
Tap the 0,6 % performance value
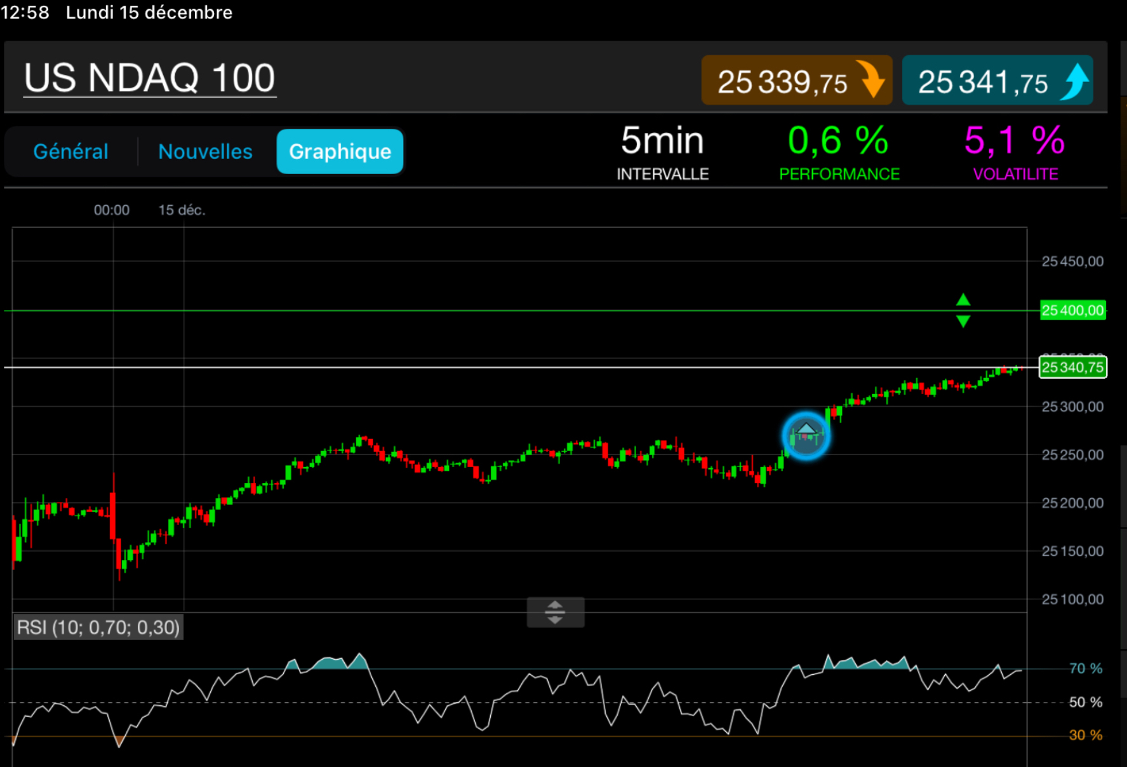tap(838, 140)
